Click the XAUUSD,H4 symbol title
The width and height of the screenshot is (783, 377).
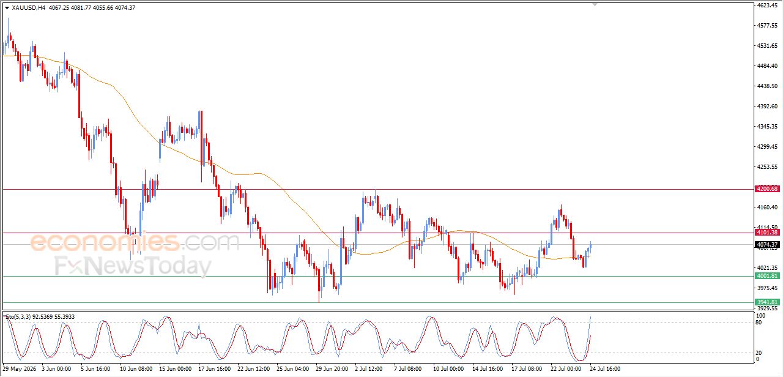(x=28, y=8)
